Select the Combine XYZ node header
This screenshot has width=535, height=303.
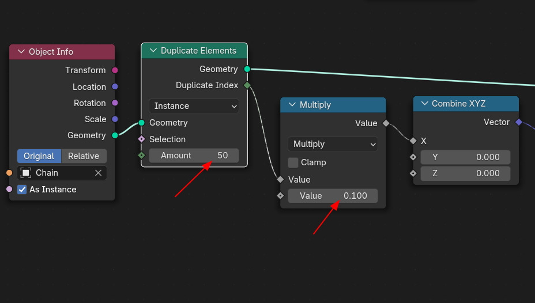466,104
